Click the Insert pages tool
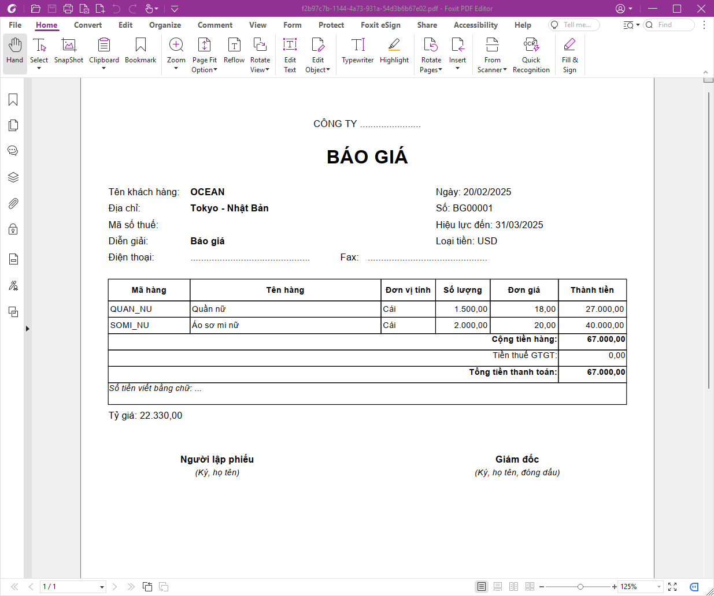 457,50
